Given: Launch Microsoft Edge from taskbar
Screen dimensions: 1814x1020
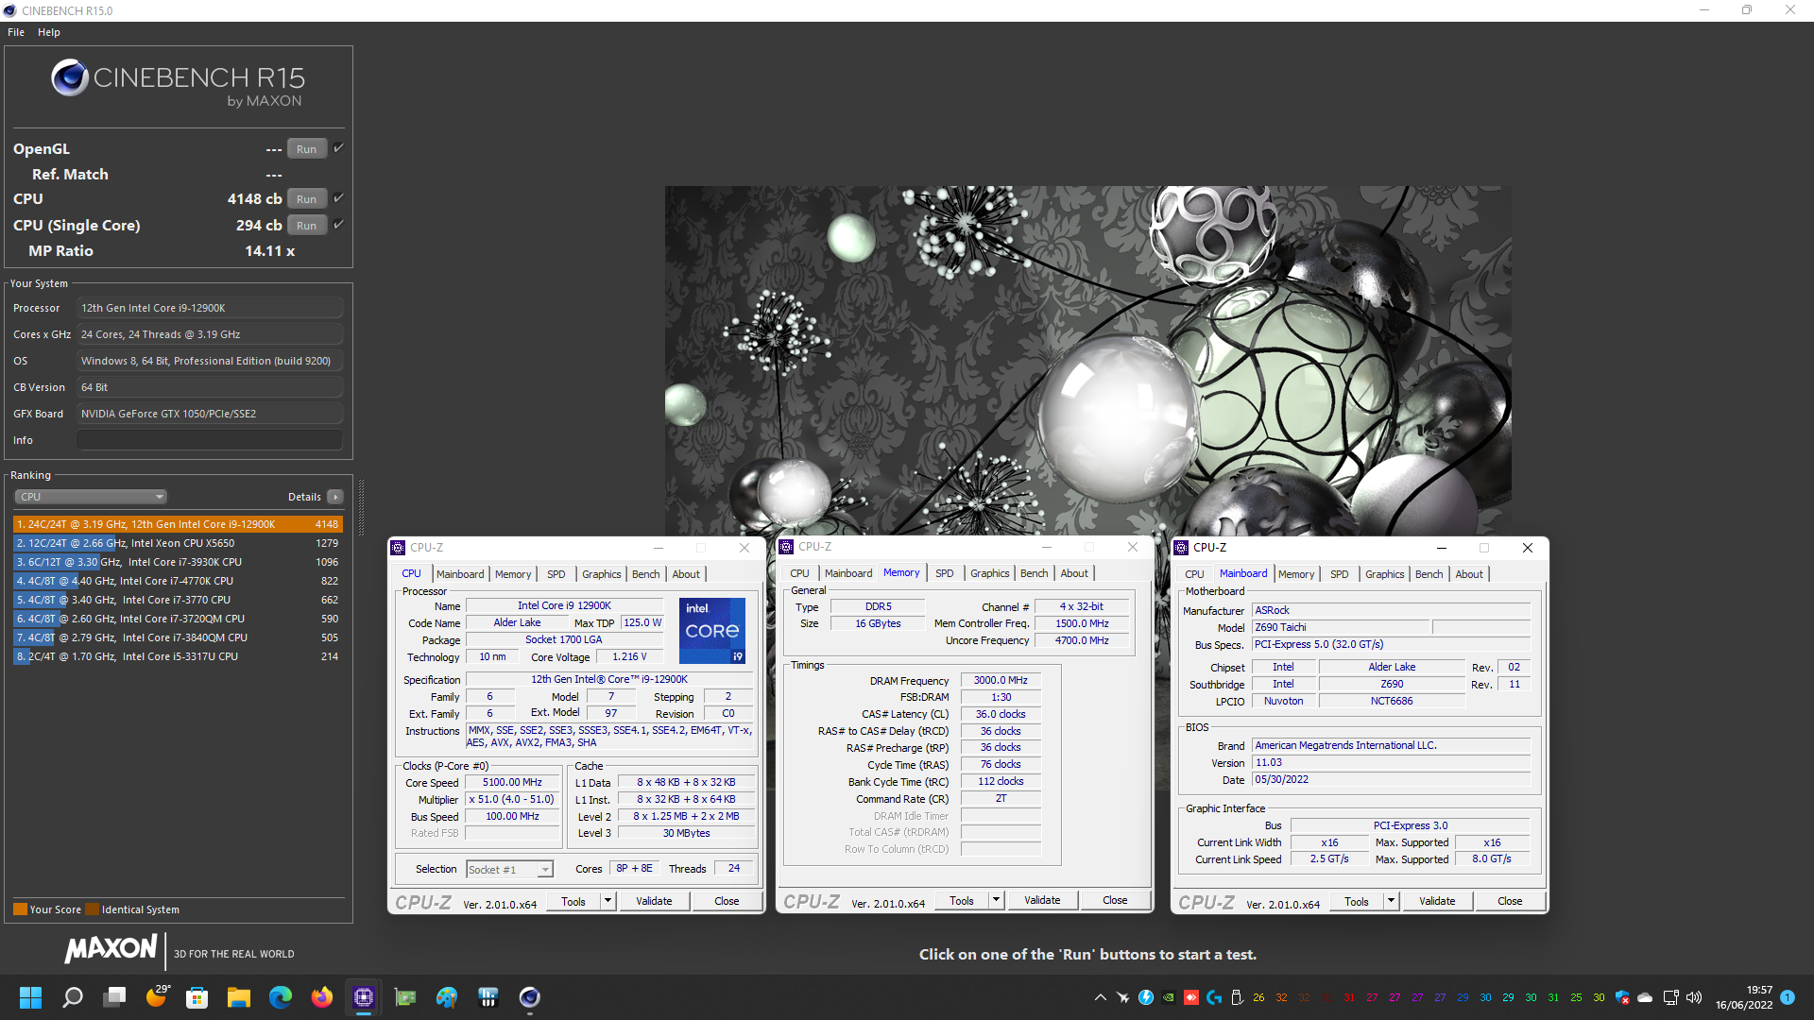Looking at the screenshot, I should [x=280, y=997].
